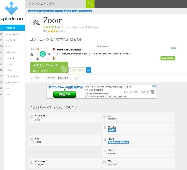The width and height of the screenshot is (187, 170).
Task: Click the green search magnifier button
Action: click(90, 4)
